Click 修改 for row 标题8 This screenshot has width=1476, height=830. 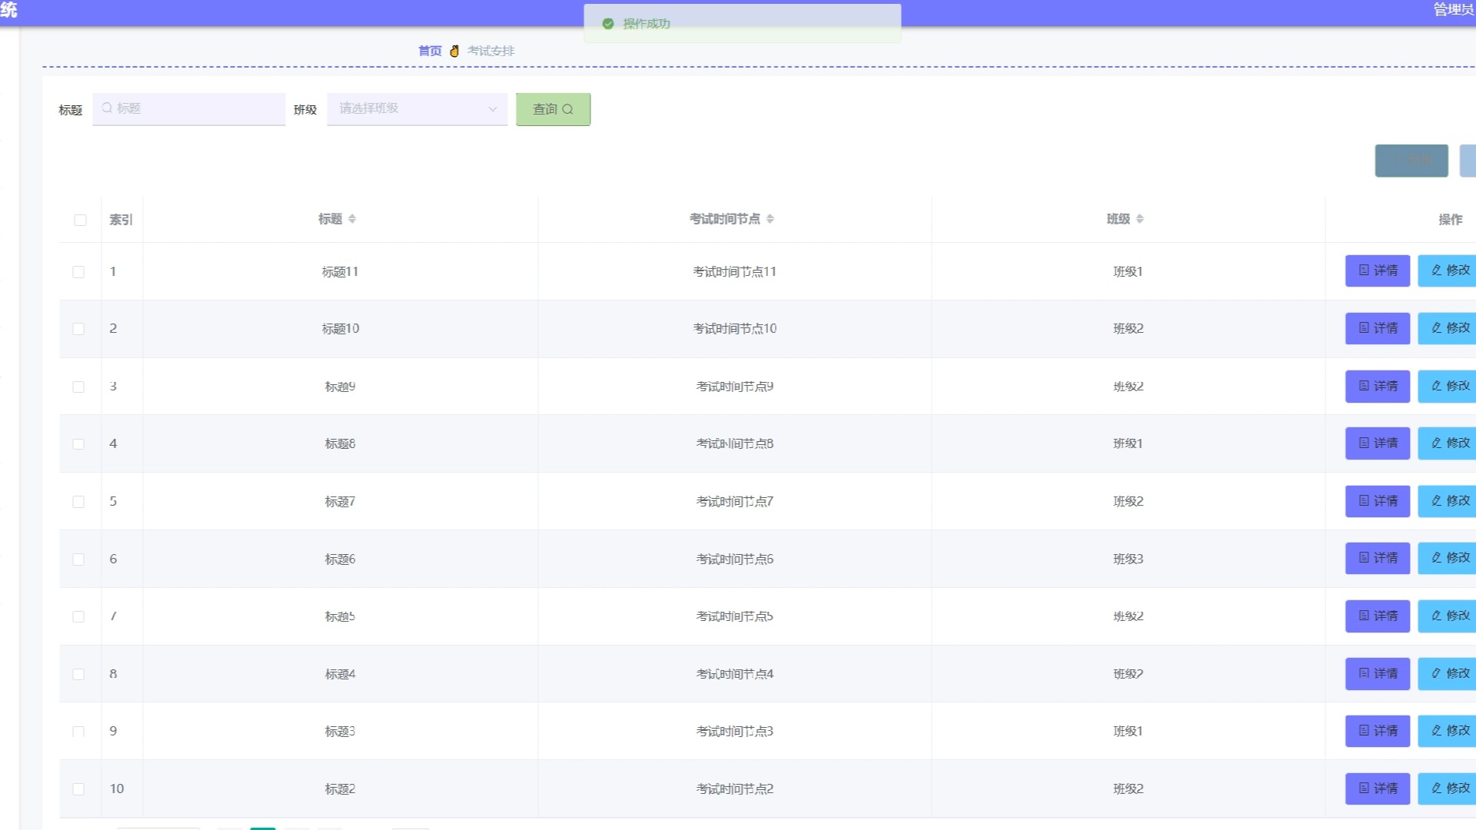1448,443
